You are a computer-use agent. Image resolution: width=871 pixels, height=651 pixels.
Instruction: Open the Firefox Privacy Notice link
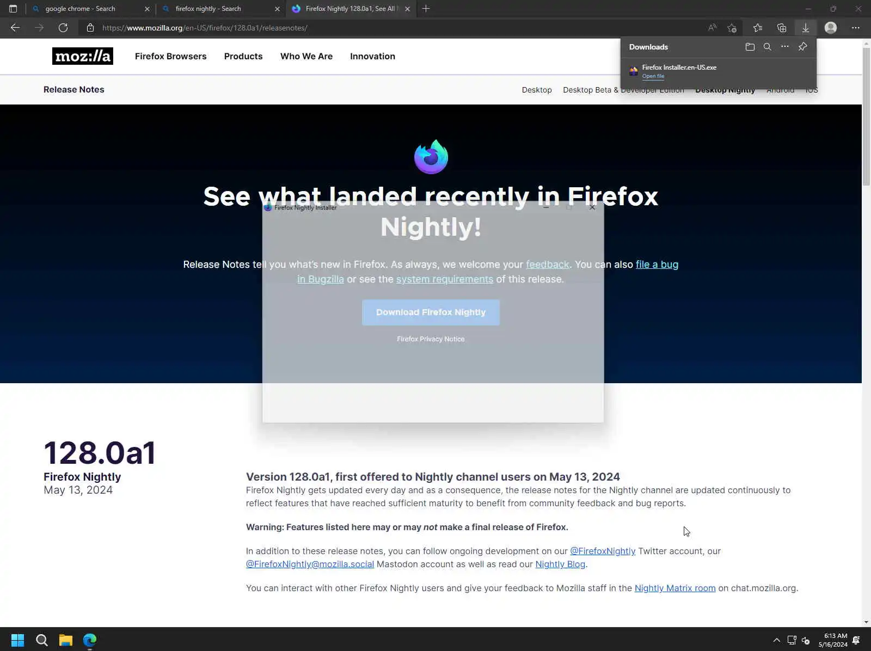click(431, 339)
